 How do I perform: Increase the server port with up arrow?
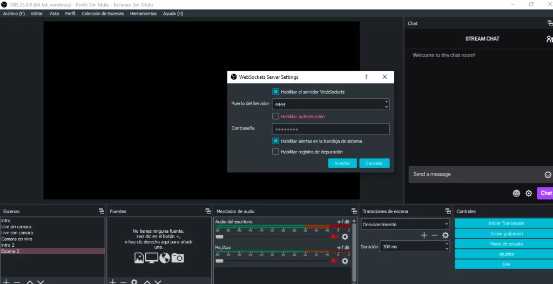coord(387,102)
